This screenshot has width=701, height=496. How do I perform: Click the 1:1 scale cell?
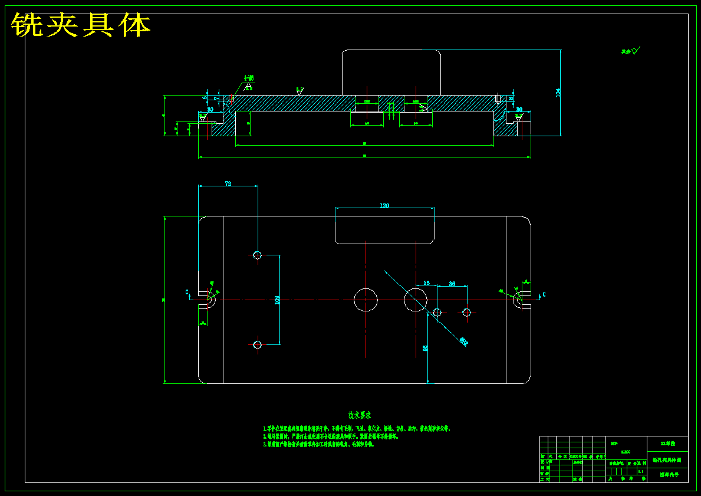pos(641,471)
